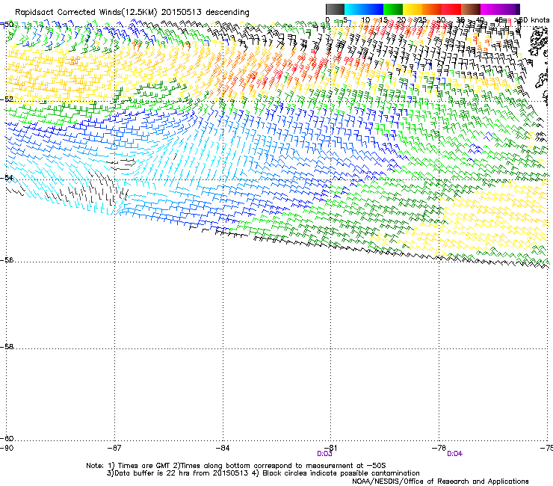Click the orange 25-30 knots legend segment
This screenshot has width=553, height=486.
coord(432,9)
